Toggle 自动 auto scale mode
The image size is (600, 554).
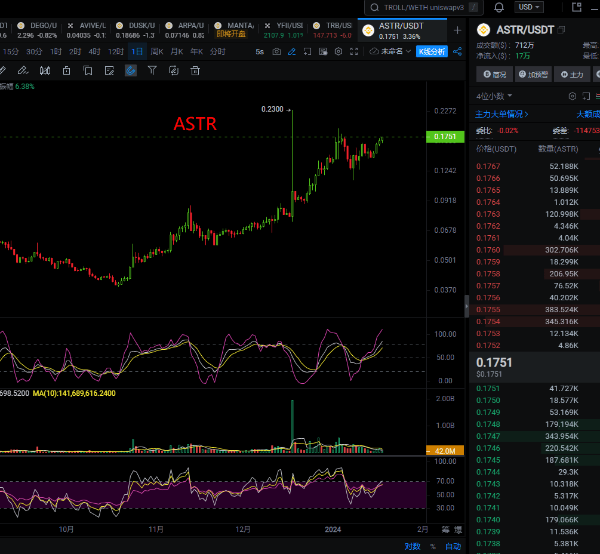pyautogui.click(x=453, y=546)
